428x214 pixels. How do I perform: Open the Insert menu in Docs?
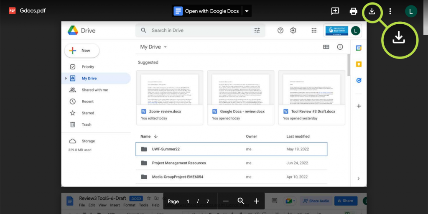click(x=115, y=205)
